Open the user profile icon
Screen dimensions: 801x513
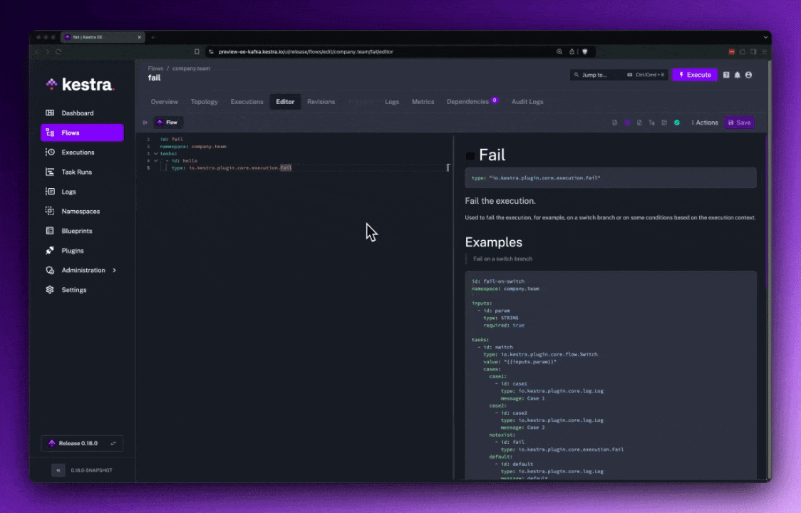(748, 75)
